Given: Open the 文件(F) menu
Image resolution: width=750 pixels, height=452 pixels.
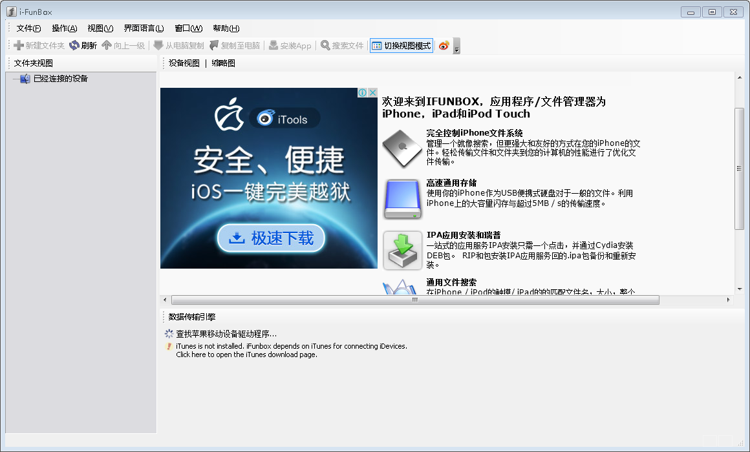Looking at the screenshot, I should point(28,28).
